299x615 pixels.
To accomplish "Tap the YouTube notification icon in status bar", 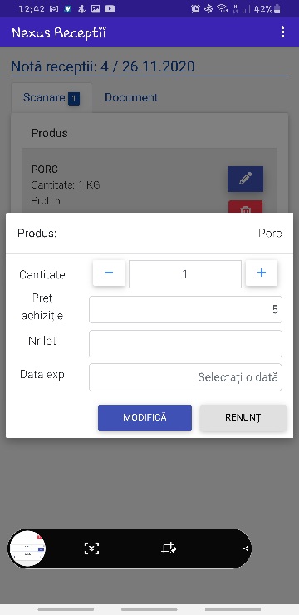I will 110,9.
